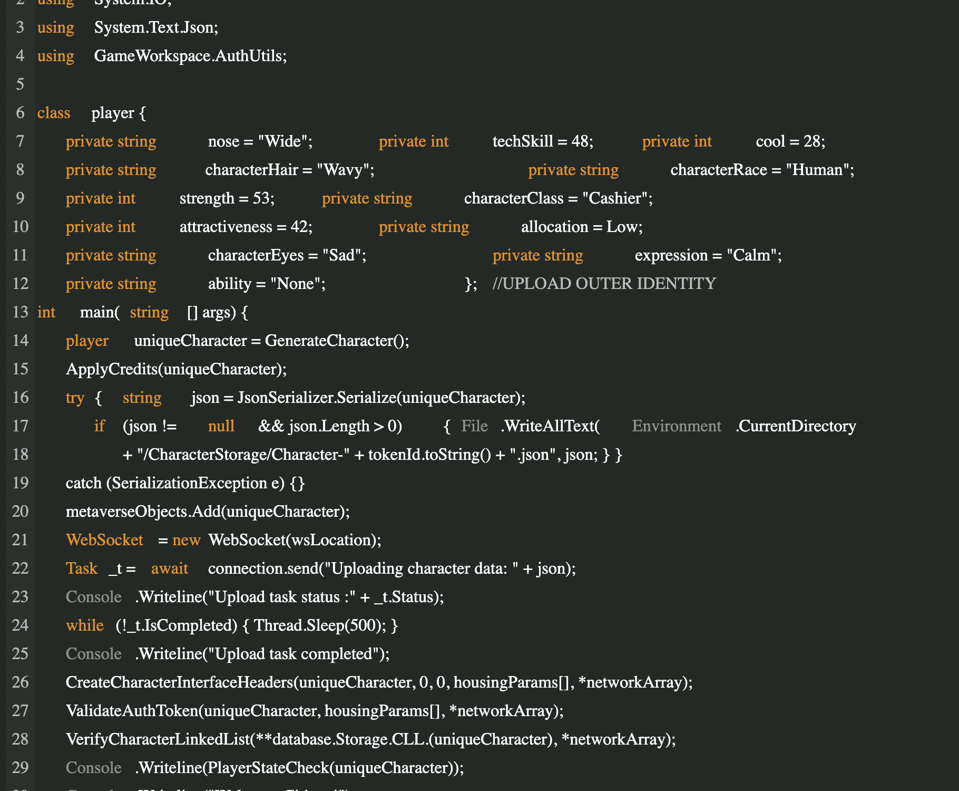The width and height of the screenshot is (959, 791).
Task: Click 'VerifyCharacterLinkedList(' on line 28
Action: (x=160, y=739)
